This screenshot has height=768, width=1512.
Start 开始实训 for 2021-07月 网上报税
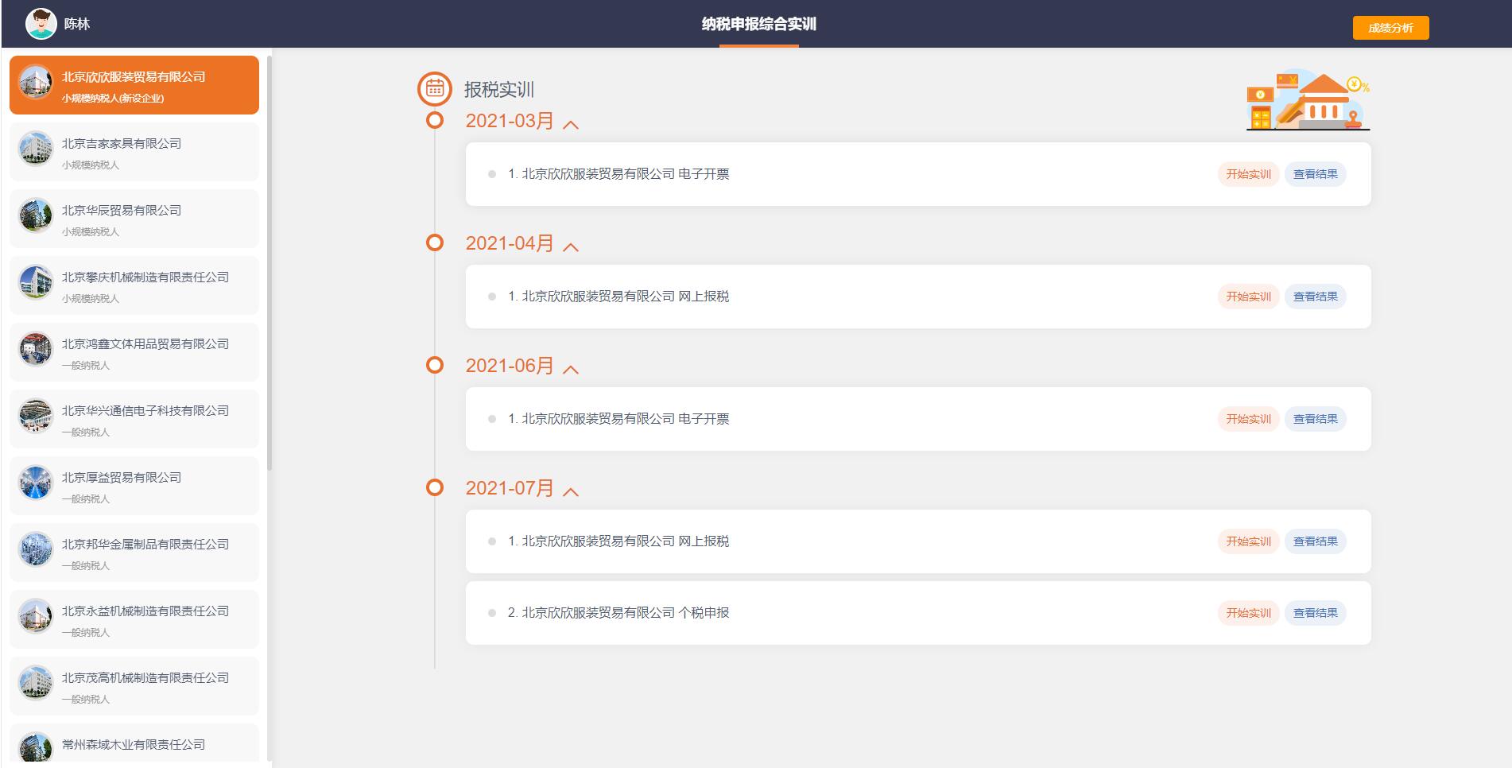[x=1248, y=541]
